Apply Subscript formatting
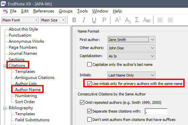 [128, 20]
